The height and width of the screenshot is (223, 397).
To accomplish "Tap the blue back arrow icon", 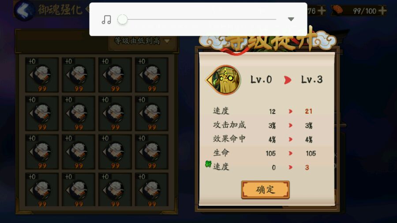I will point(24,11).
